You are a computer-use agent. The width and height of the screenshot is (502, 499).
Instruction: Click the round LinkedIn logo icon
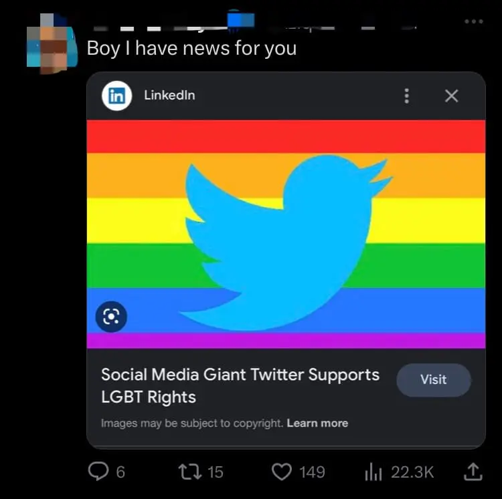116,96
